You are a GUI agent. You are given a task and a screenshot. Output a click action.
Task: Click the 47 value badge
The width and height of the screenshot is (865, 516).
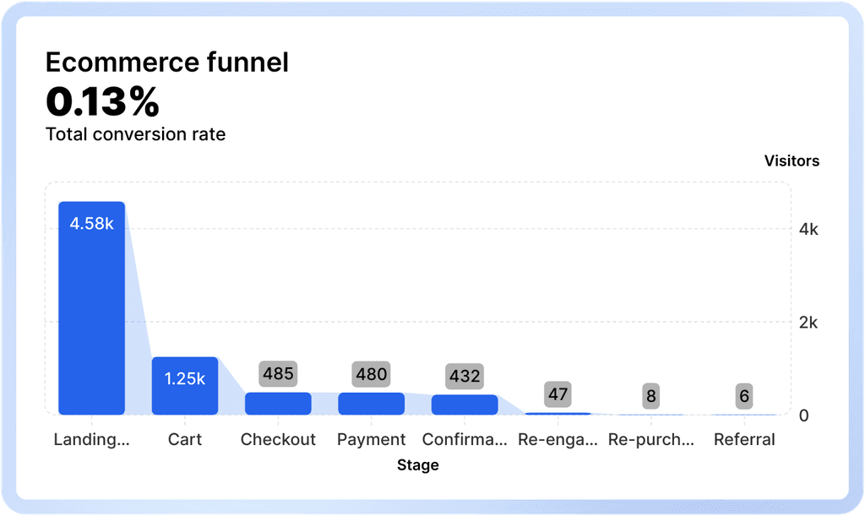coord(558,394)
